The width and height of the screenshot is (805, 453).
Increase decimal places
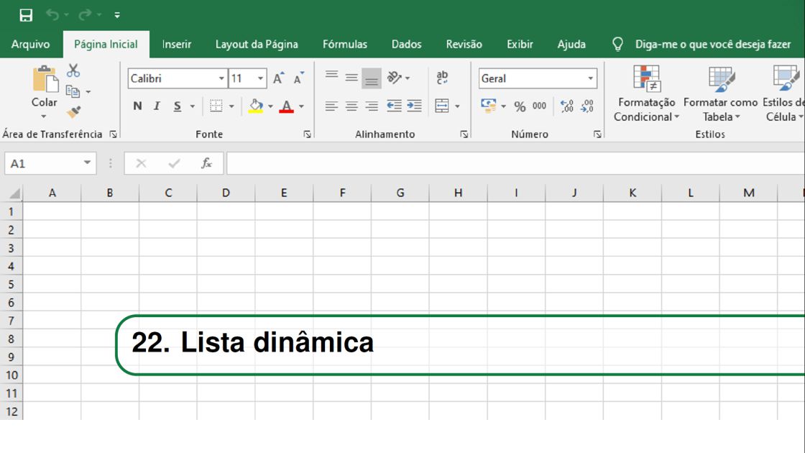pyautogui.click(x=567, y=106)
